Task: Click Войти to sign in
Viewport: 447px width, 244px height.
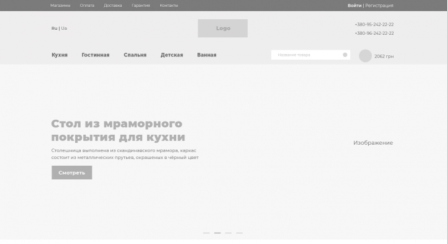Action: (x=354, y=6)
